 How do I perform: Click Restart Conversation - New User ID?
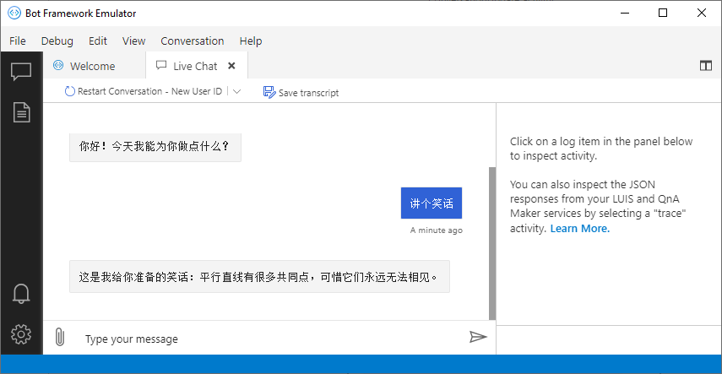[143, 91]
